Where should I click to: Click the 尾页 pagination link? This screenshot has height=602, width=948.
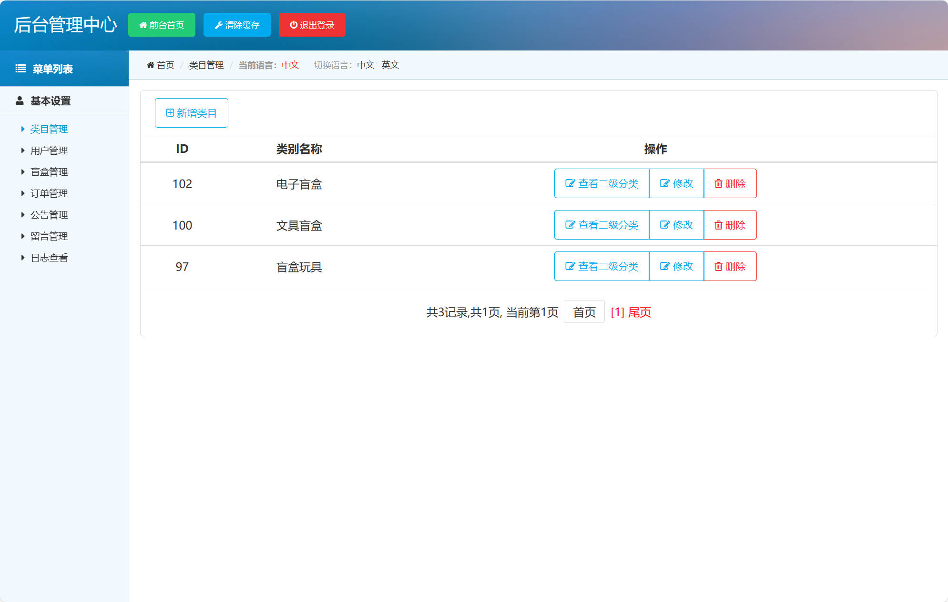click(641, 312)
